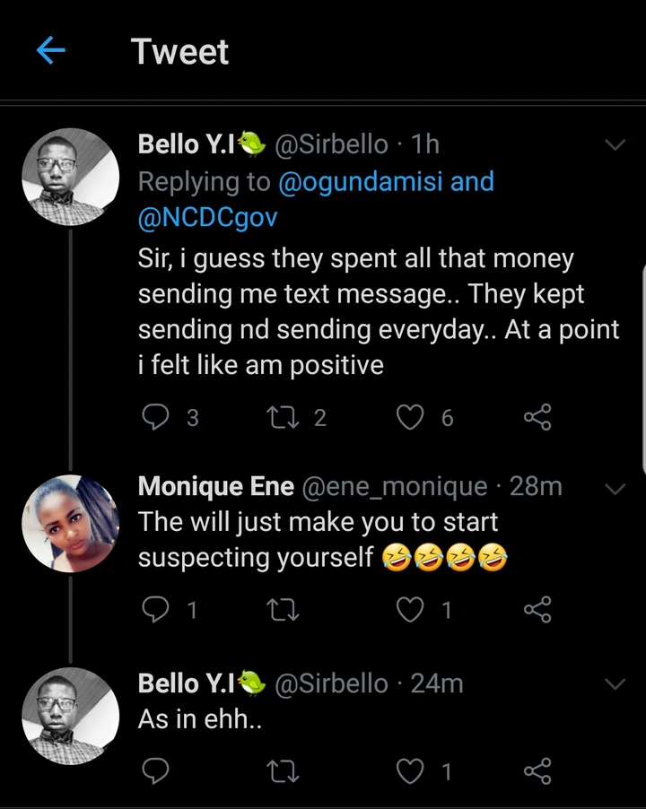This screenshot has width=646, height=809.
Task: Share Monique Ene's tweet
Action: pos(537,611)
